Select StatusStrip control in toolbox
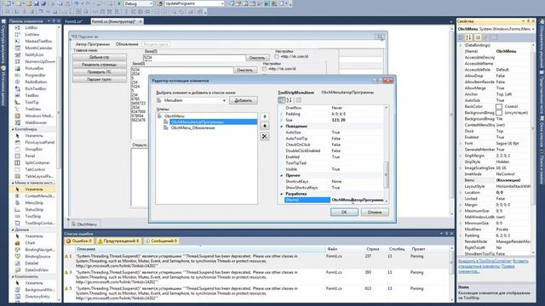This screenshot has width=545, height=306. pos(34,210)
